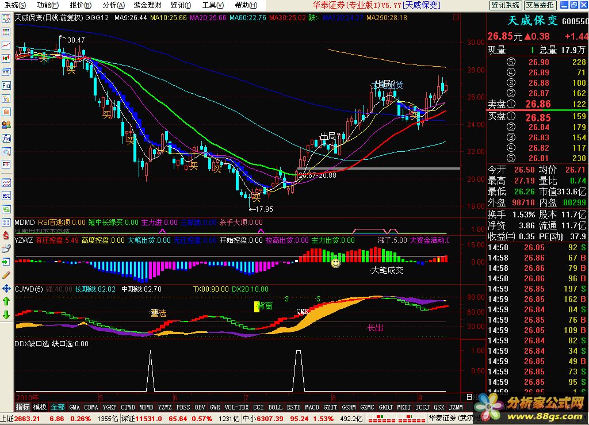Open the 帮助(H) menu
Image resolution: width=589 pixels, height=425 pixels.
coord(246,5)
